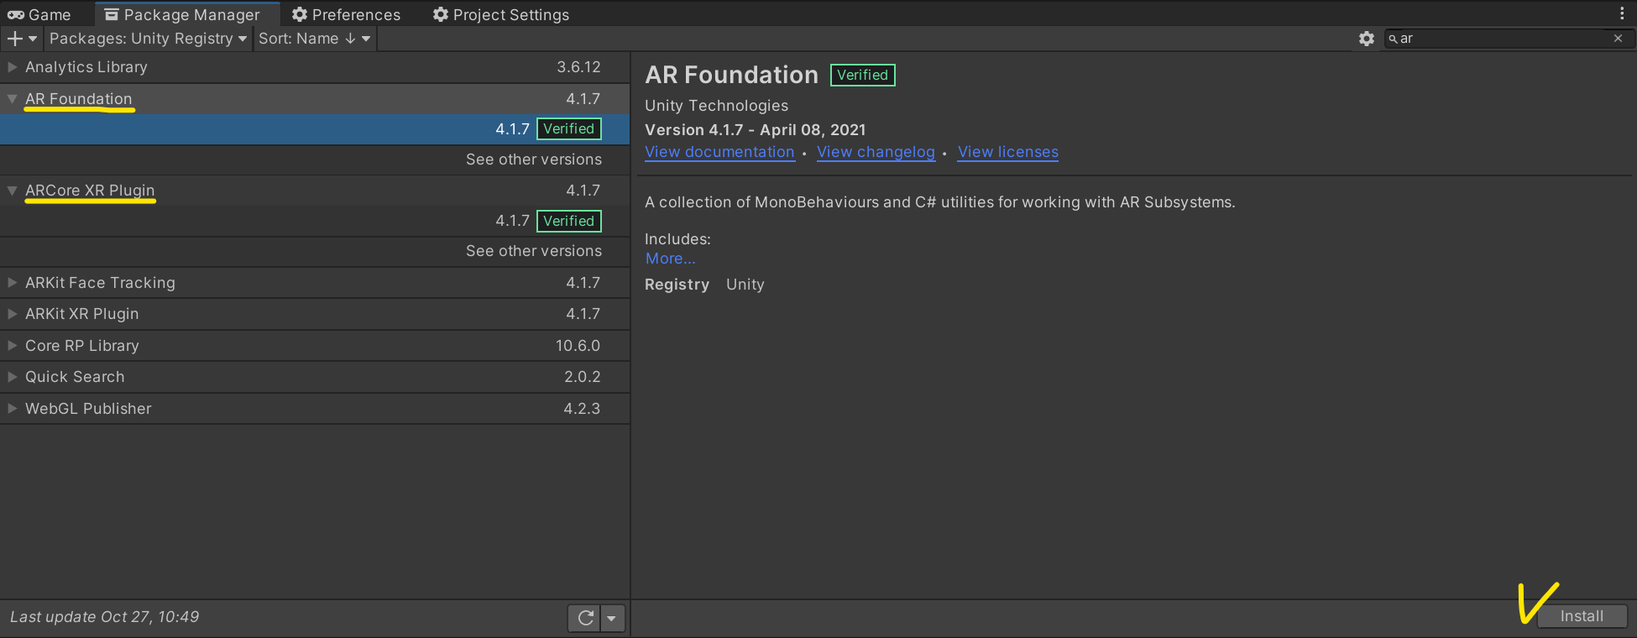Click the Install button
This screenshot has height=638, width=1637.
pos(1582,616)
